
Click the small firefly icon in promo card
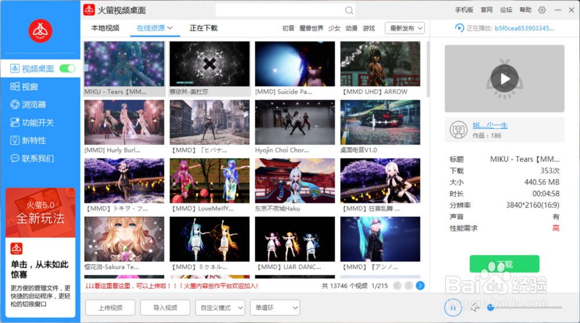pos(16,249)
